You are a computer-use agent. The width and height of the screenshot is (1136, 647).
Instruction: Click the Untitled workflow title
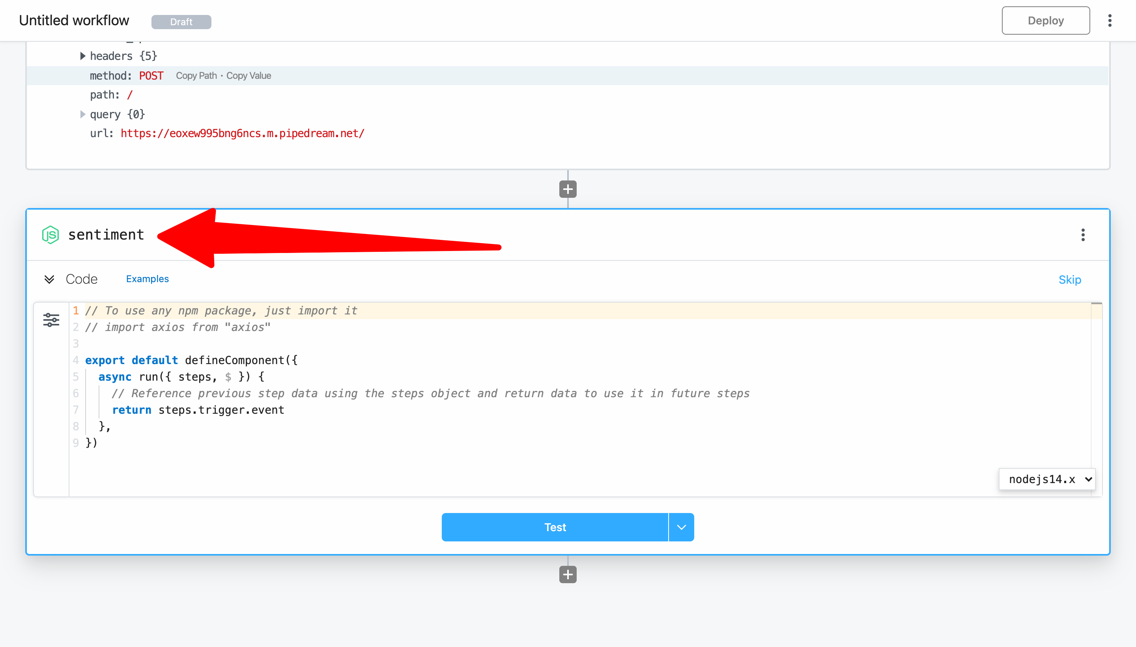click(x=74, y=20)
